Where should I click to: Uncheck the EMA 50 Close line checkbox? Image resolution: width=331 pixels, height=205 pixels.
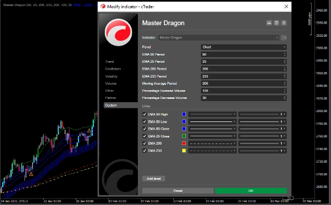(145, 129)
